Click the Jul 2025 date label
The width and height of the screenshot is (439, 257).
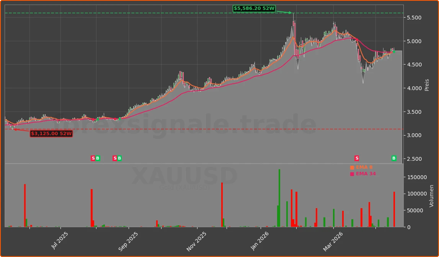coord(60,241)
